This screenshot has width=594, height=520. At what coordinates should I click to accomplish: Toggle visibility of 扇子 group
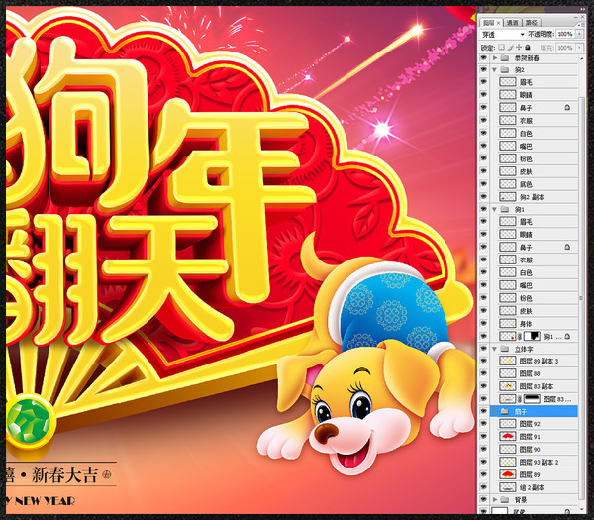point(483,411)
